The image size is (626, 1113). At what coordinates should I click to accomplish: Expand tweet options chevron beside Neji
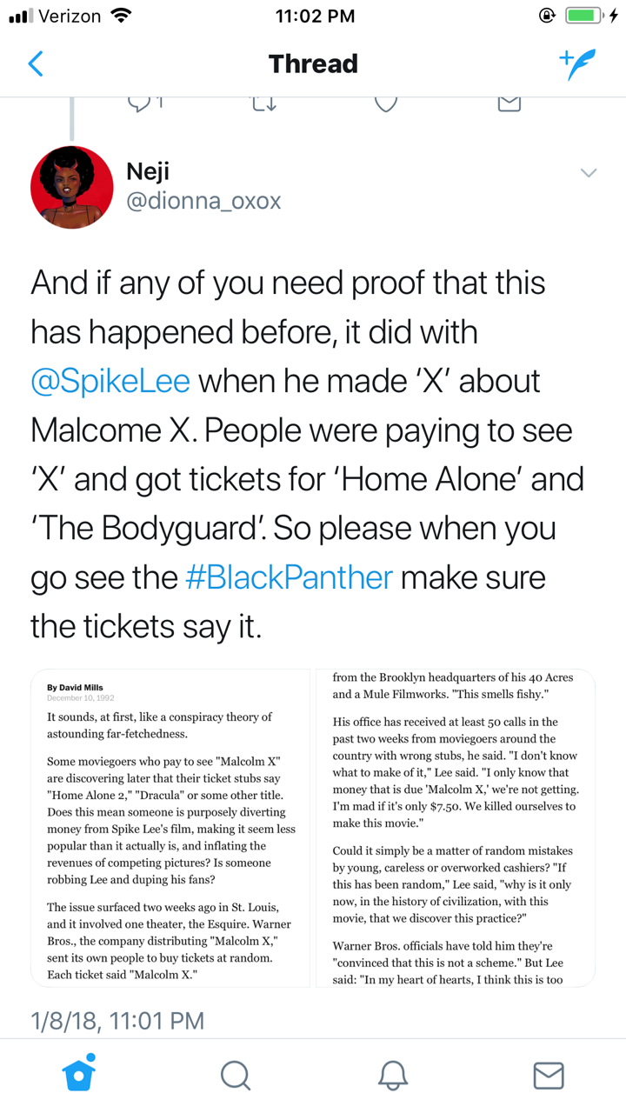click(589, 173)
